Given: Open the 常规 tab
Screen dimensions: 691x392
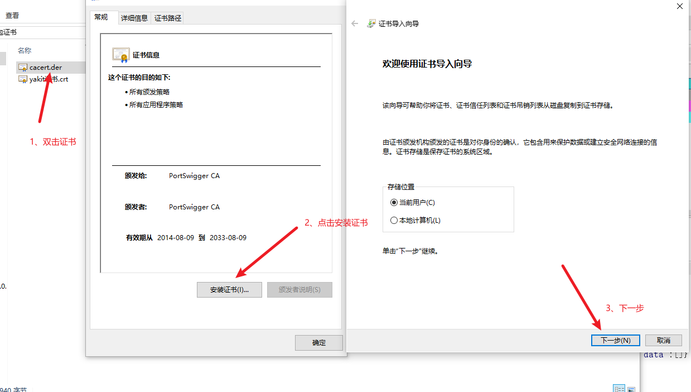Looking at the screenshot, I should pyautogui.click(x=101, y=17).
